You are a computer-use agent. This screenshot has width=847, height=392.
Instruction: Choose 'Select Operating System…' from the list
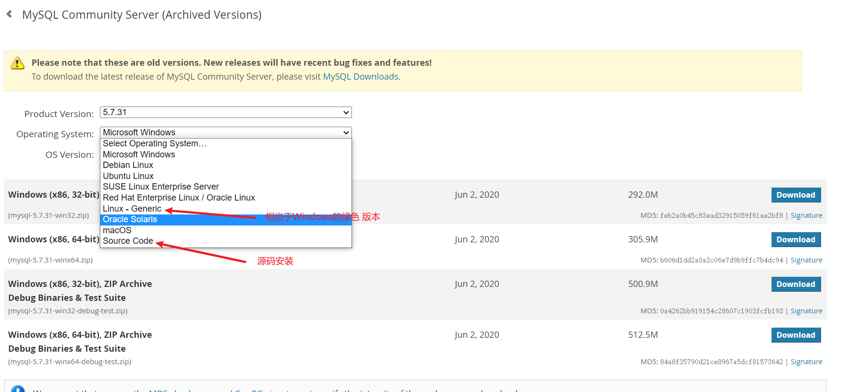[x=226, y=143]
